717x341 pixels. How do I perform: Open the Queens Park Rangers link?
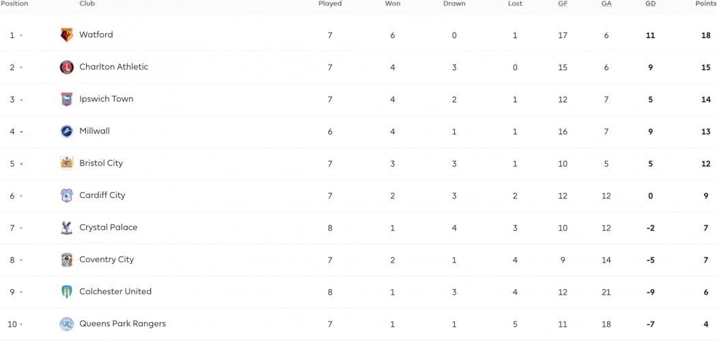point(122,324)
